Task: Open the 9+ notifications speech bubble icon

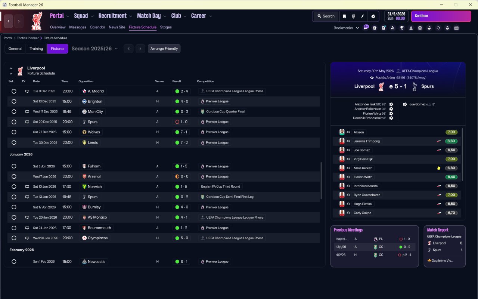Action: 366,27
